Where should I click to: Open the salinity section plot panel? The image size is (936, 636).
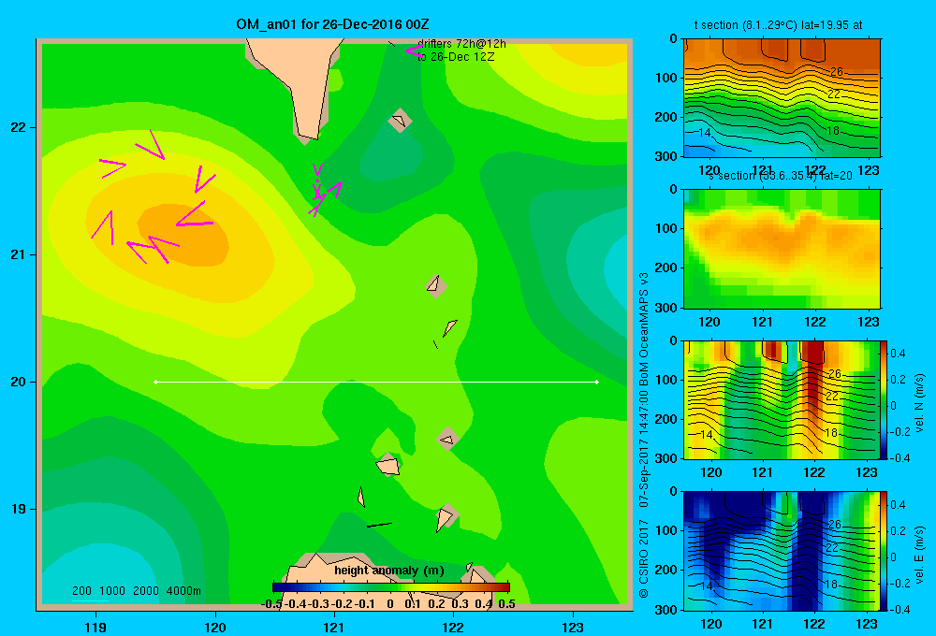(782, 249)
